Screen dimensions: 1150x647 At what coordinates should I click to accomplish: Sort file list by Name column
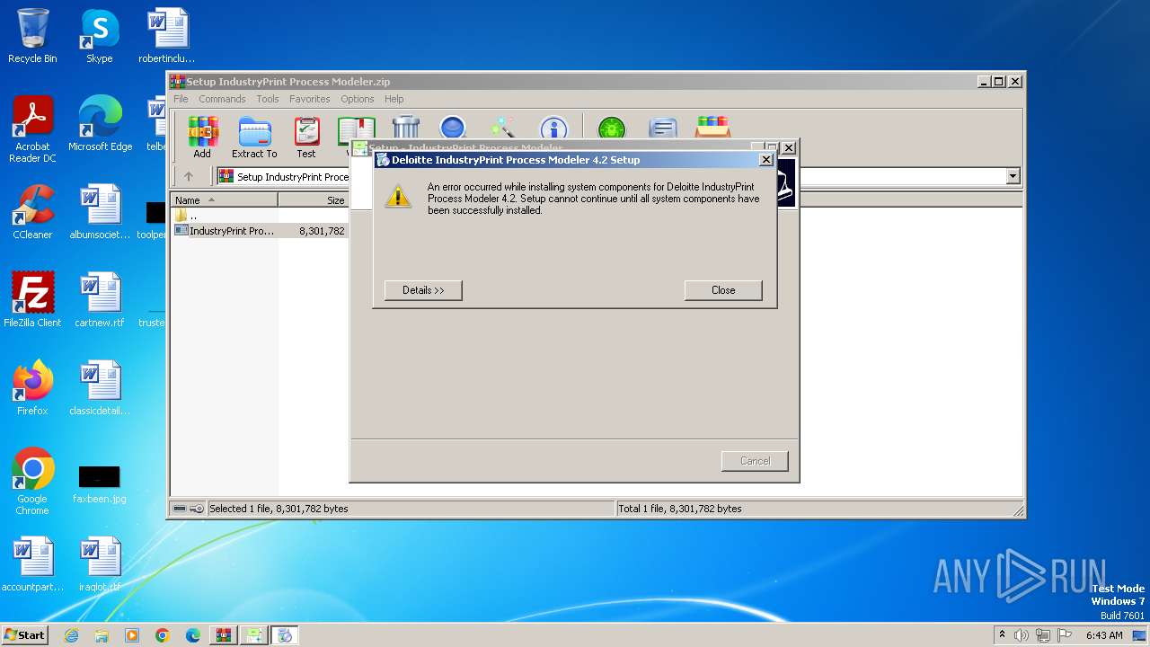(224, 200)
